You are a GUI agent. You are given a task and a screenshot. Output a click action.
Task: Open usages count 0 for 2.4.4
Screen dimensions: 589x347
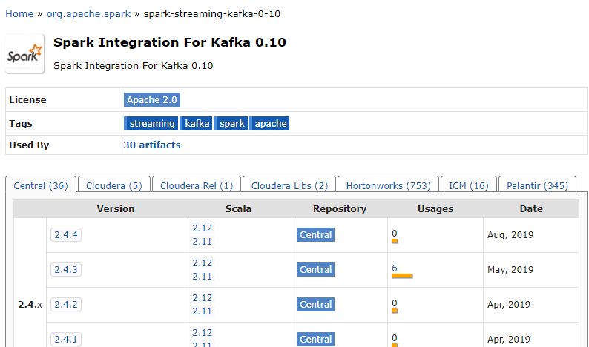coord(395,234)
